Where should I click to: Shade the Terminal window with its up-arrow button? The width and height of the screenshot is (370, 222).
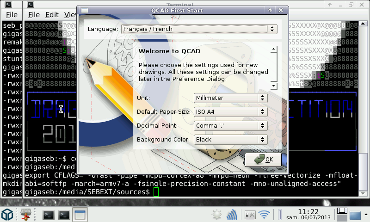[330, 5]
